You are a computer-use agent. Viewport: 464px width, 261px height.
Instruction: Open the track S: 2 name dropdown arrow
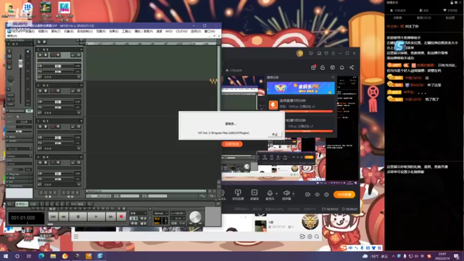point(81,85)
